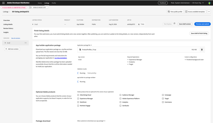
Task: Select the Draft version in sidebar
Action: tap(16, 43)
